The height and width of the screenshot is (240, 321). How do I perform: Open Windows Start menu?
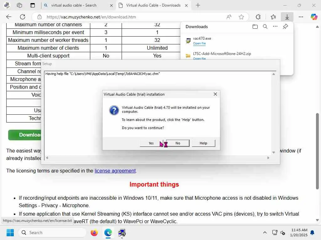tap(10, 232)
